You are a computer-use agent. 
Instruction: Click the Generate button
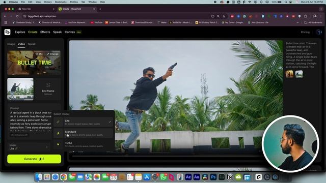coord(34,159)
